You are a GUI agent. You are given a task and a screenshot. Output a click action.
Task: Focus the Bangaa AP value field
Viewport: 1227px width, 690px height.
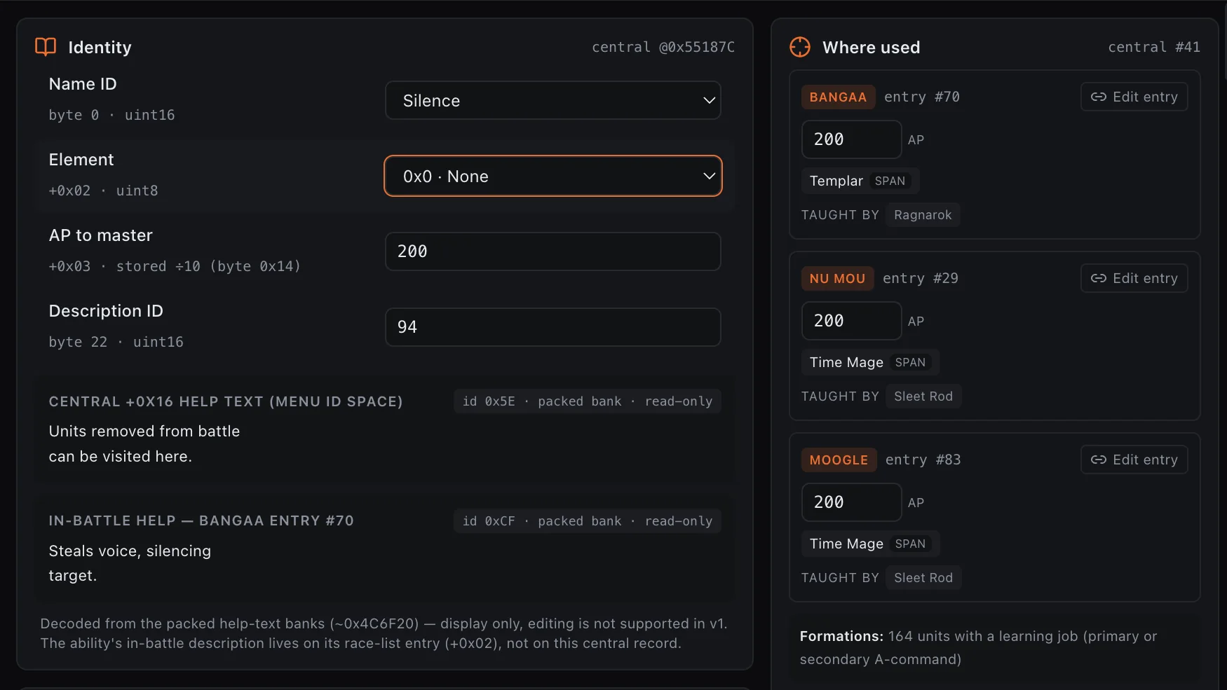click(x=851, y=139)
